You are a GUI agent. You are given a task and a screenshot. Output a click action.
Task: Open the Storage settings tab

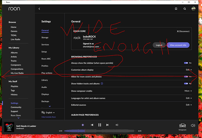click(45, 38)
